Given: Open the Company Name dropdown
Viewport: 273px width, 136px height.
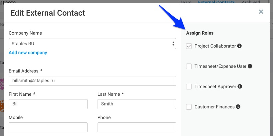Looking at the screenshot, I should coord(92,44).
